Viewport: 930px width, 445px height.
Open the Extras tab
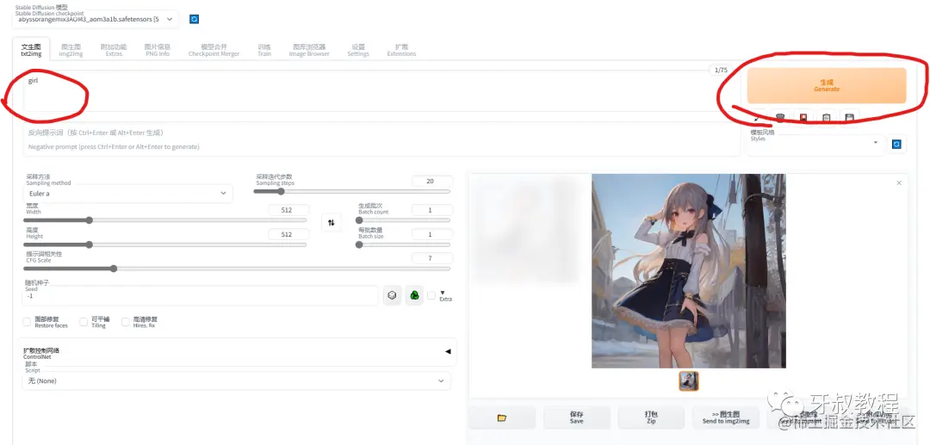[x=114, y=51]
